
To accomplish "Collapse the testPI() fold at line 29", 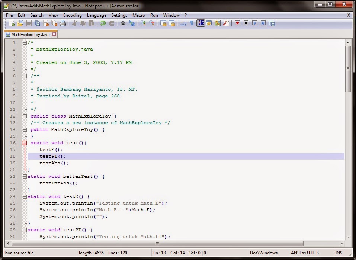I will [25, 230].
